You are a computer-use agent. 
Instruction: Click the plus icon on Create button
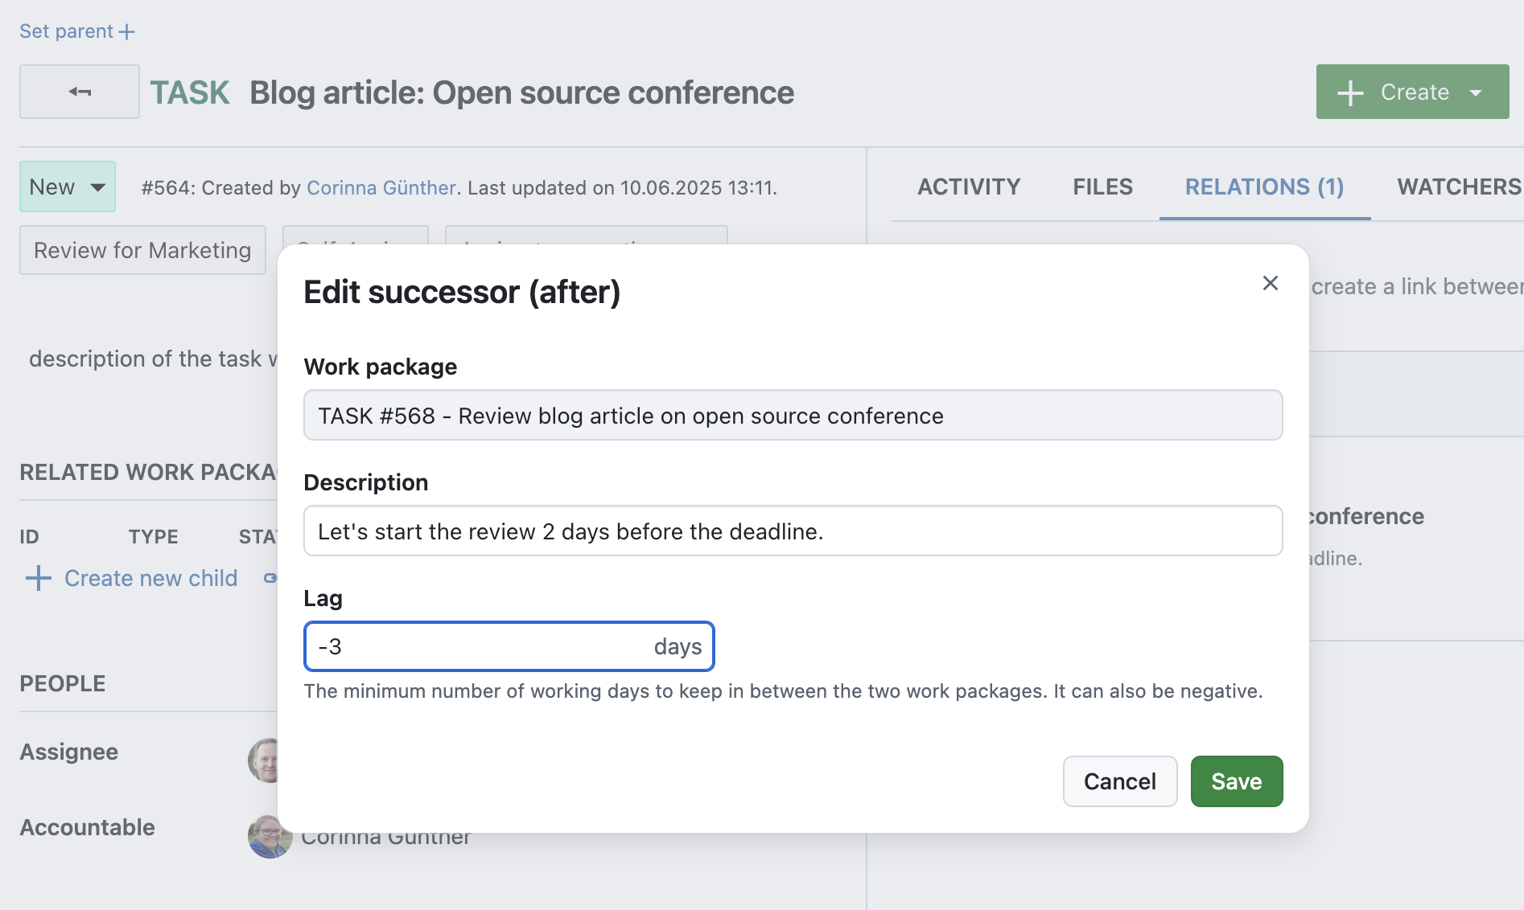coord(1350,92)
